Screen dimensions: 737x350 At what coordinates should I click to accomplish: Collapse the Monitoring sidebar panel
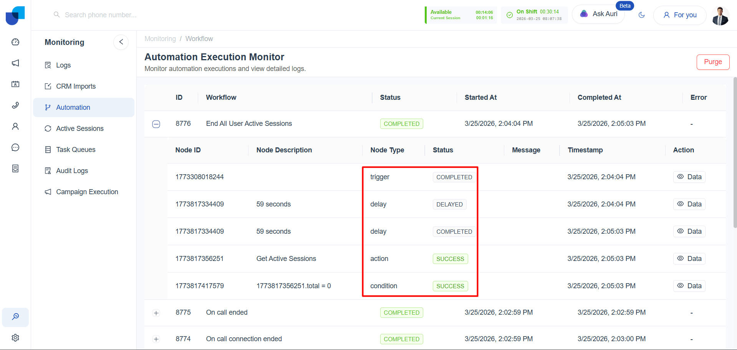click(x=121, y=42)
